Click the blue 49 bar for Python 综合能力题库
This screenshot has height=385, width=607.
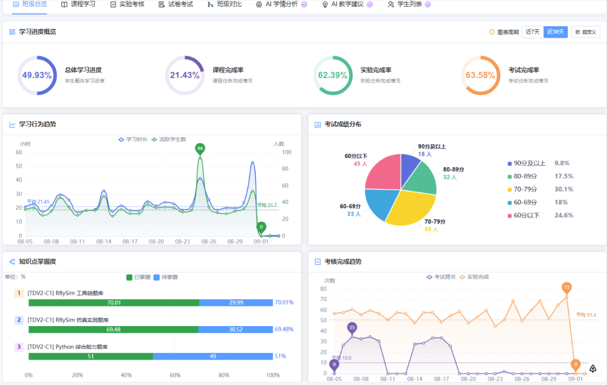(x=213, y=356)
